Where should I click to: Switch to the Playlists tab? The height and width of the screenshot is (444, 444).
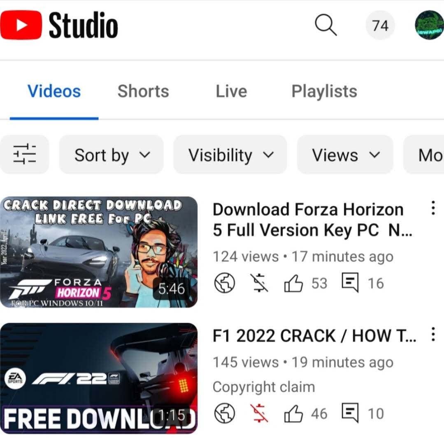(x=324, y=91)
